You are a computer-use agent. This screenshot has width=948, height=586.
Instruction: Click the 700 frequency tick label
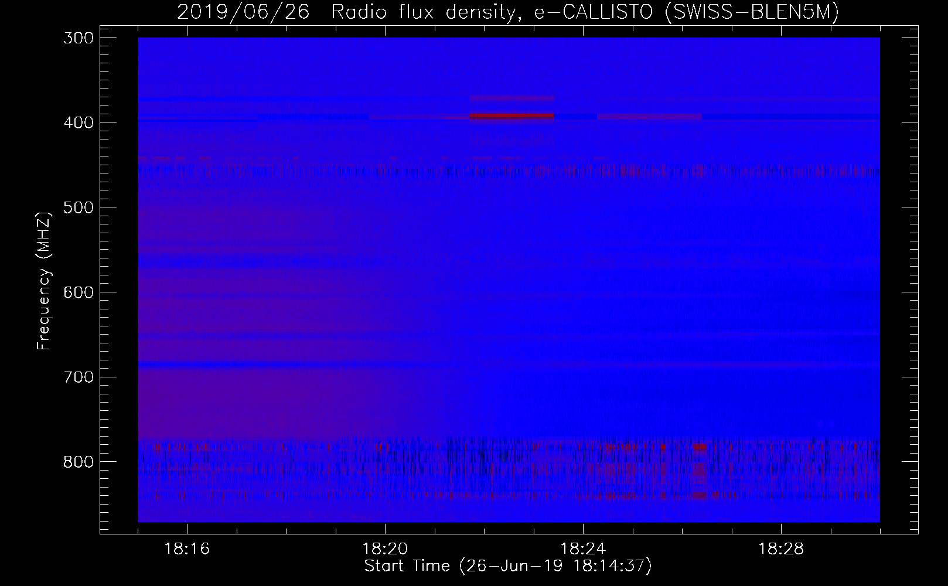(78, 377)
